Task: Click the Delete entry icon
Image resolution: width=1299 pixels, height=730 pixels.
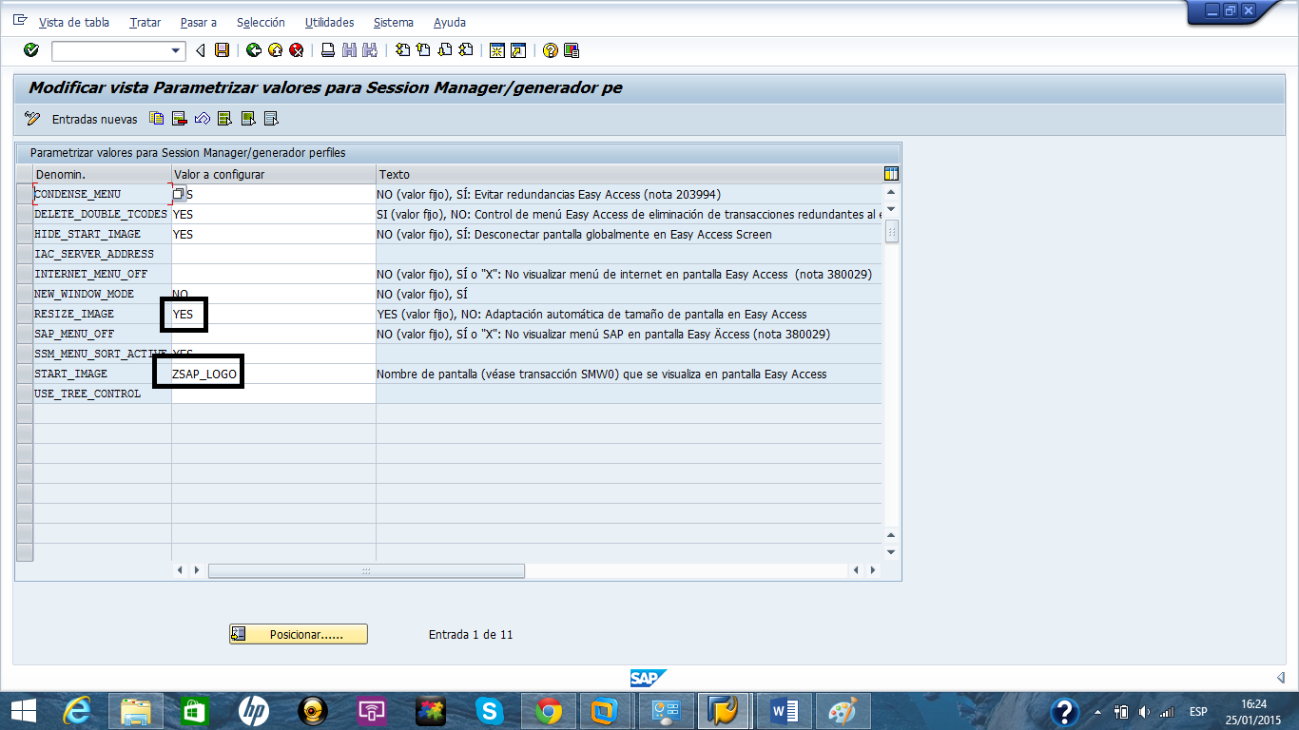Action: [178, 119]
